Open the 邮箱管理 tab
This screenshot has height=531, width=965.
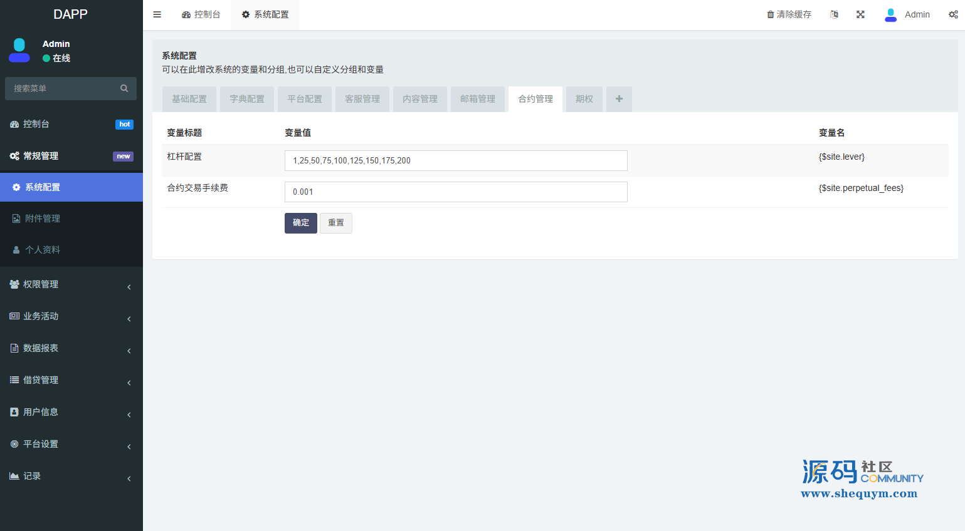click(477, 99)
